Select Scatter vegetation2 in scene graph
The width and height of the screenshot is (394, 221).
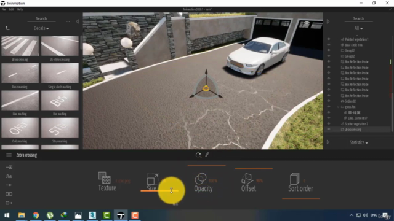(356, 124)
